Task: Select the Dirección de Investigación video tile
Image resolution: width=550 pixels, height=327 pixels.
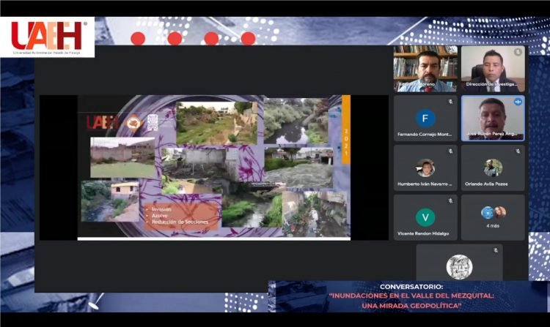Action: point(493,69)
